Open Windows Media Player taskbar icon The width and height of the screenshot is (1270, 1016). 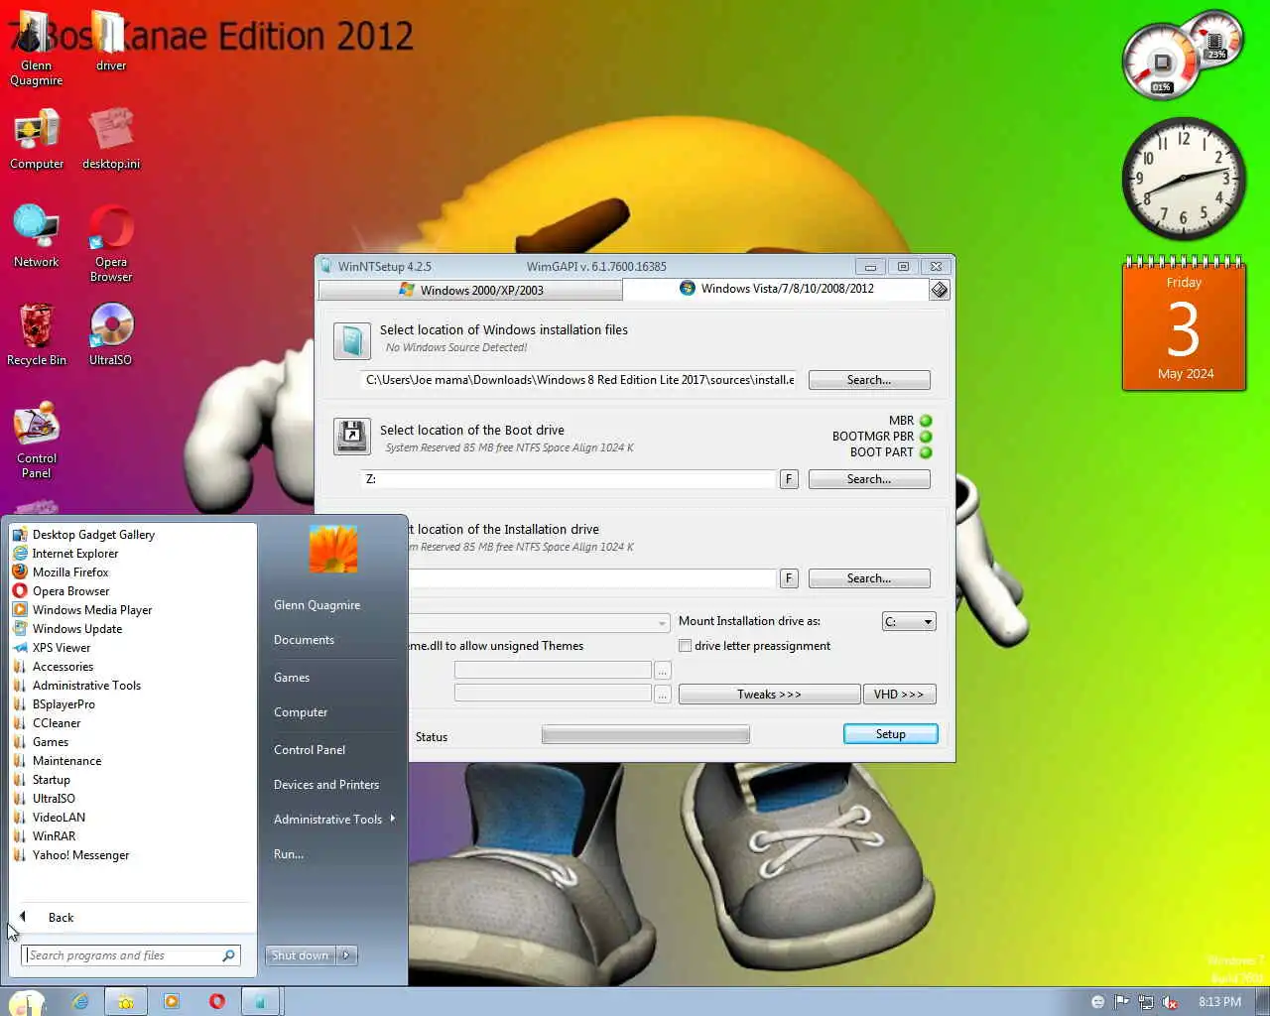coord(172,1002)
